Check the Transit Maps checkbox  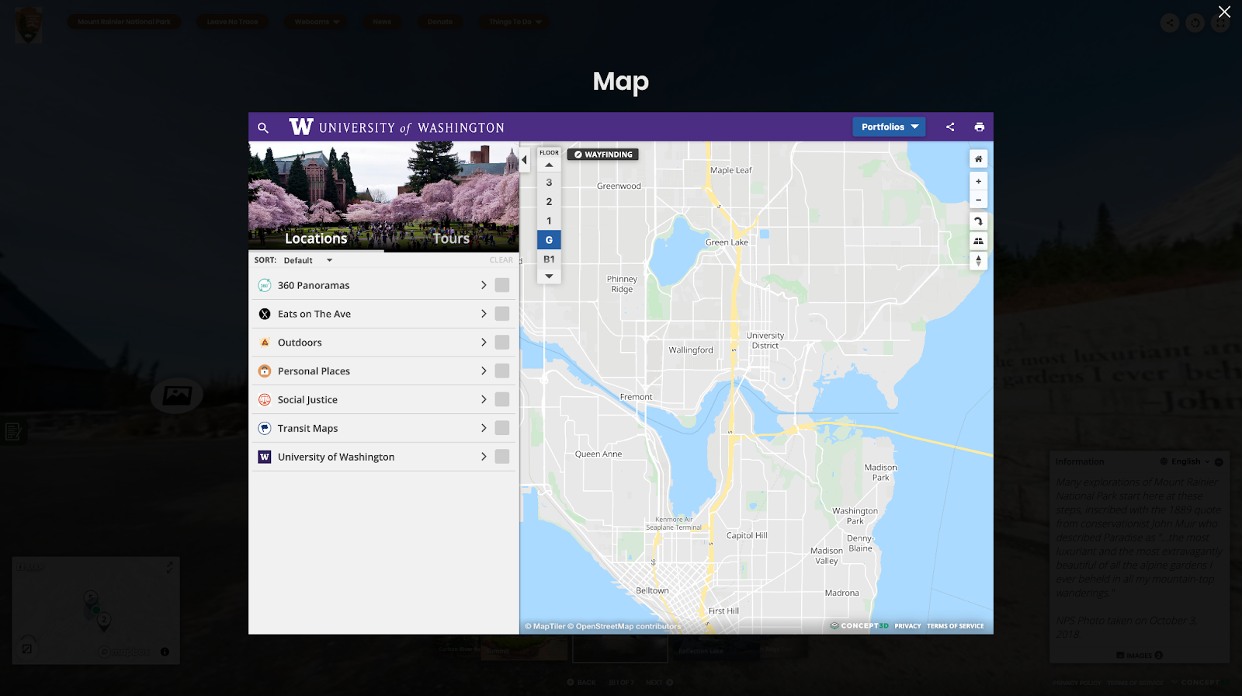tap(502, 428)
